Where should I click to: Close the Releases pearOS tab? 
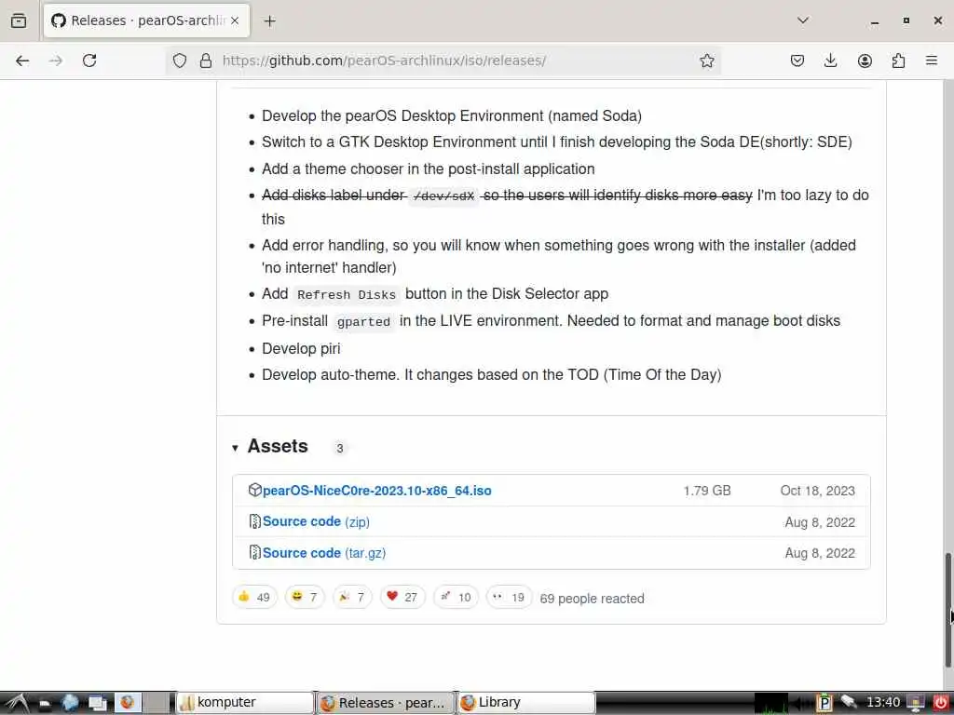click(x=235, y=20)
